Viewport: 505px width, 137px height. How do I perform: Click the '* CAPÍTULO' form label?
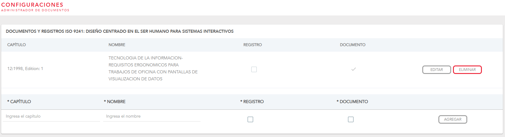(19, 102)
